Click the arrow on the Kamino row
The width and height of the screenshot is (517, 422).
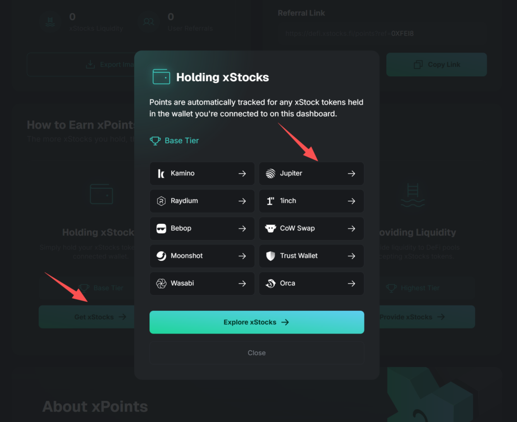(242, 173)
